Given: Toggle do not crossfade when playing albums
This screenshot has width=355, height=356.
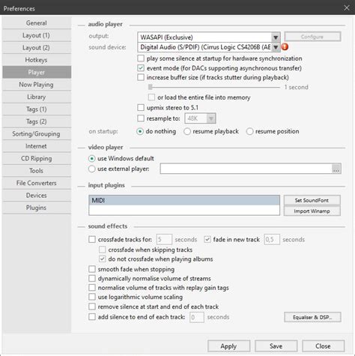Looking at the screenshot, I should click(102, 259).
